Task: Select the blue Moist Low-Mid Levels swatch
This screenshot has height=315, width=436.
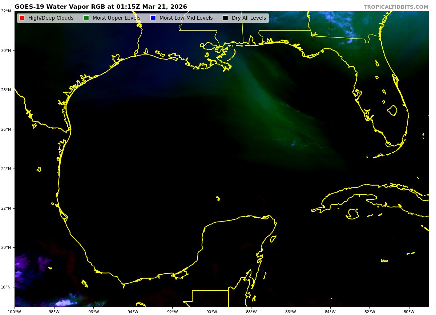Action: click(153, 18)
